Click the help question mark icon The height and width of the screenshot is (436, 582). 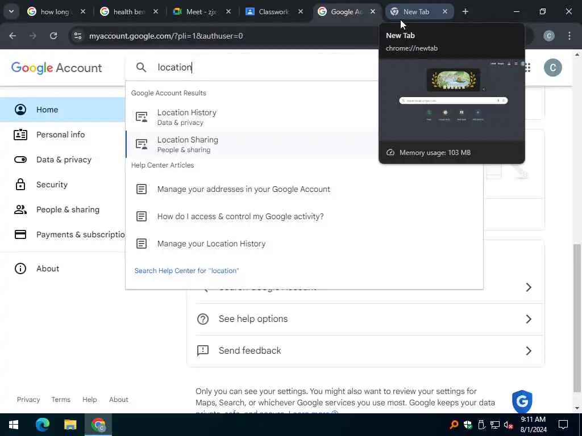[x=203, y=319]
